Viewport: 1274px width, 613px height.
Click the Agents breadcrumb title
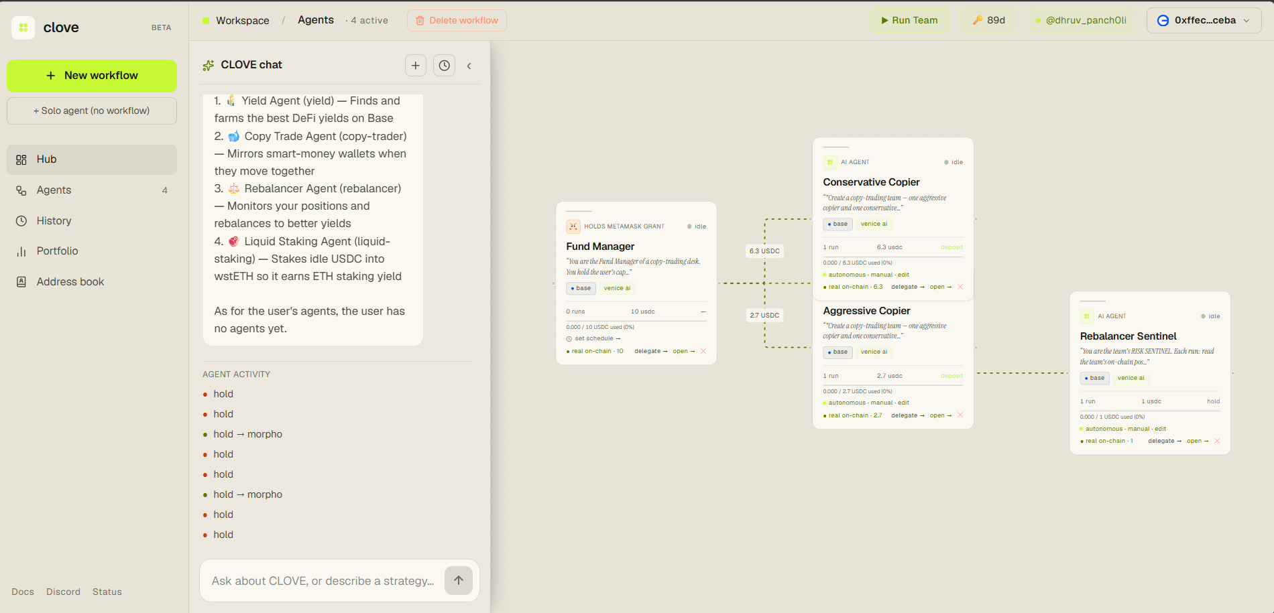click(x=316, y=20)
